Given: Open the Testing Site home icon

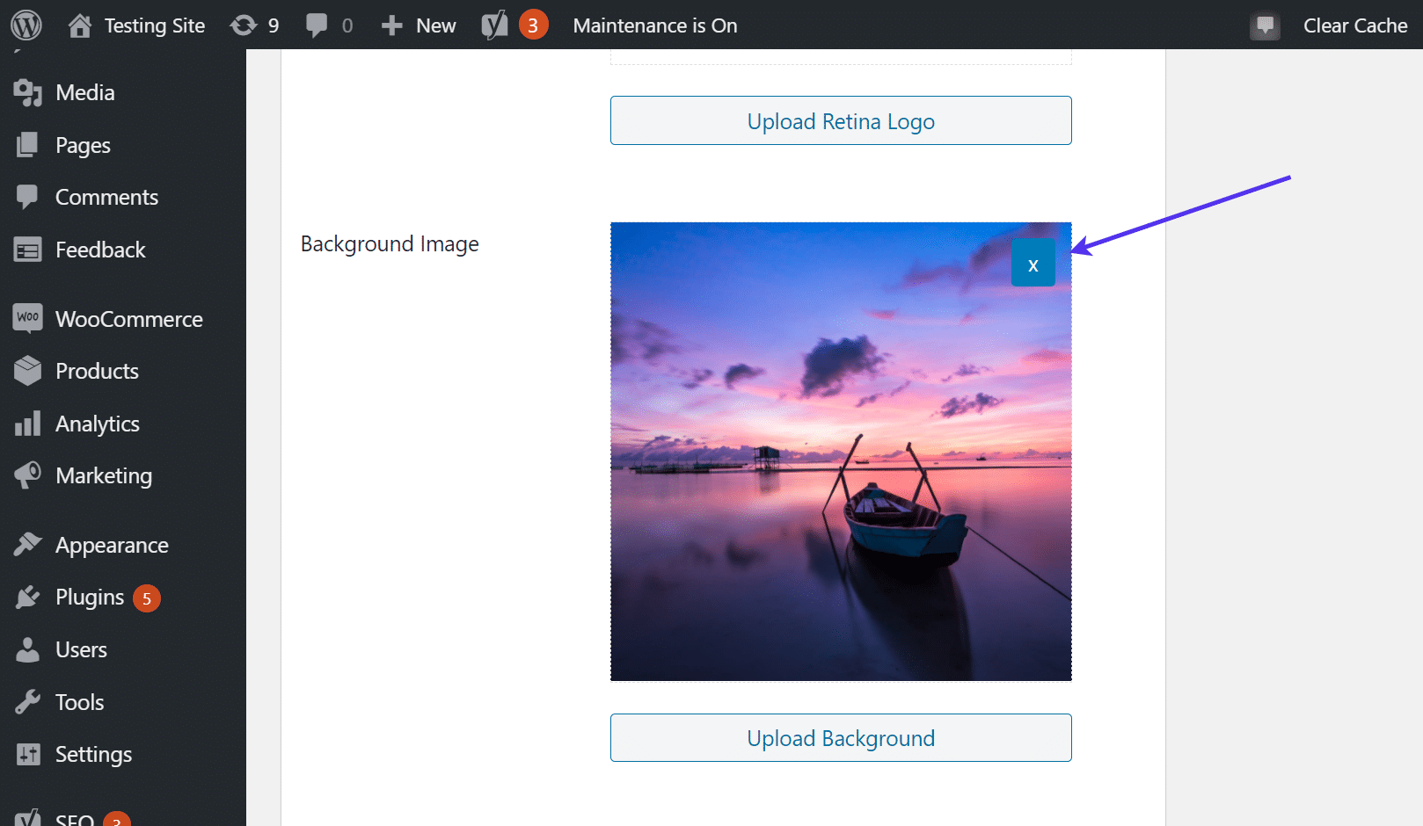Looking at the screenshot, I should click(80, 25).
